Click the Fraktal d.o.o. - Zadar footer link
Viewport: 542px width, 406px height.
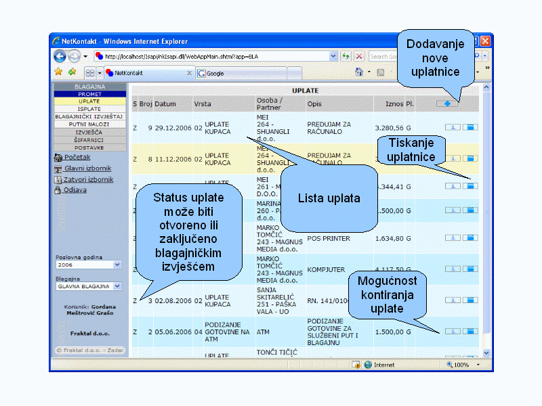click(x=90, y=350)
